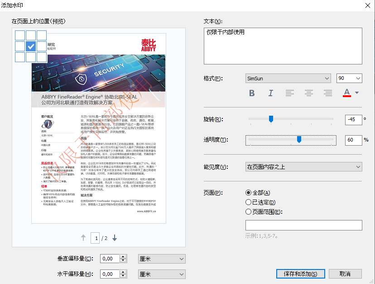
Task: Open the horizontal offset unit 厘米 dropdown
Action: point(162,274)
